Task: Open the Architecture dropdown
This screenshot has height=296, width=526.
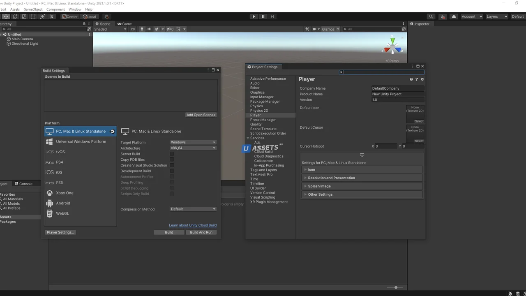Action: [x=193, y=148]
